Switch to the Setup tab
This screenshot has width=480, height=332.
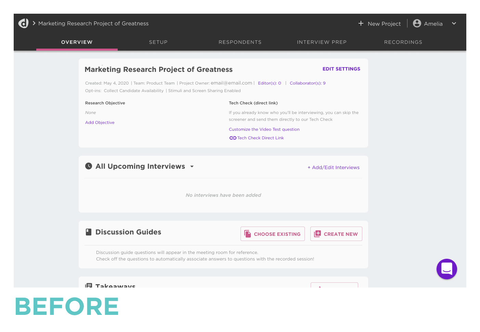158,42
